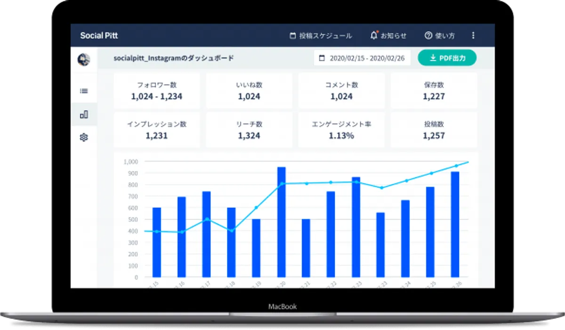Open the list view in sidebar
This screenshot has width=565, height=330.
pos(84,91)
